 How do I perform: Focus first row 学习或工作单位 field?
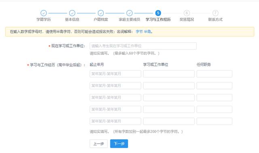coord(169,74)
